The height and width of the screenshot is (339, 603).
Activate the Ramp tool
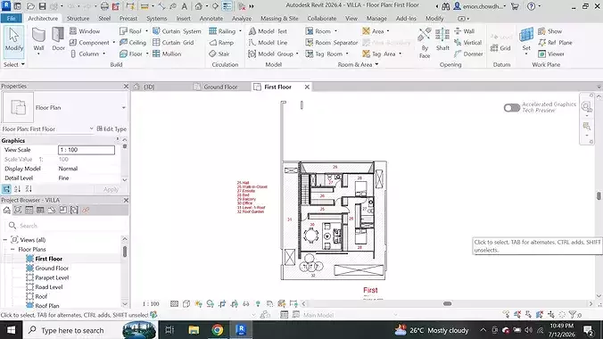[x=221, y=42]
